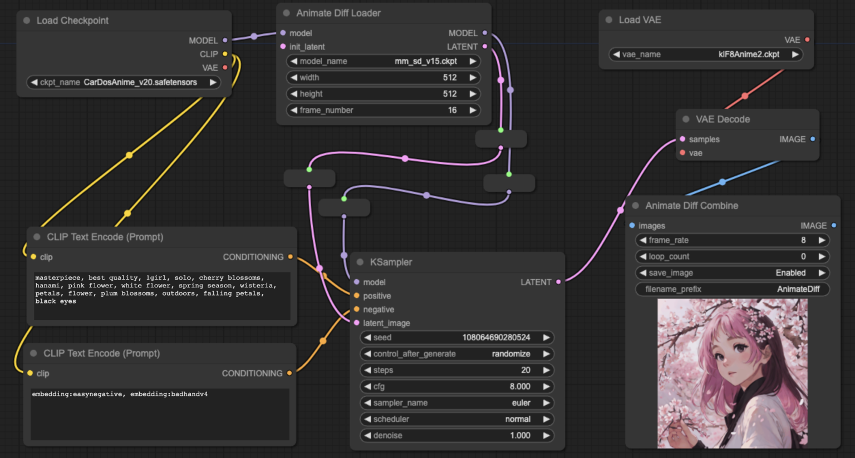
Task: Open the control_after_generate selector showing randomize
Action: pos(456,354)
